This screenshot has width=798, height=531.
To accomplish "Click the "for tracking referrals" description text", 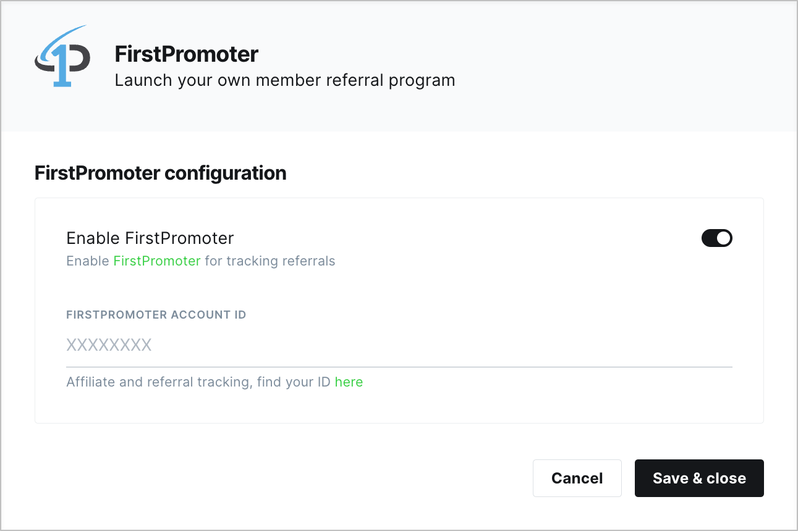I will pos(270,261).
